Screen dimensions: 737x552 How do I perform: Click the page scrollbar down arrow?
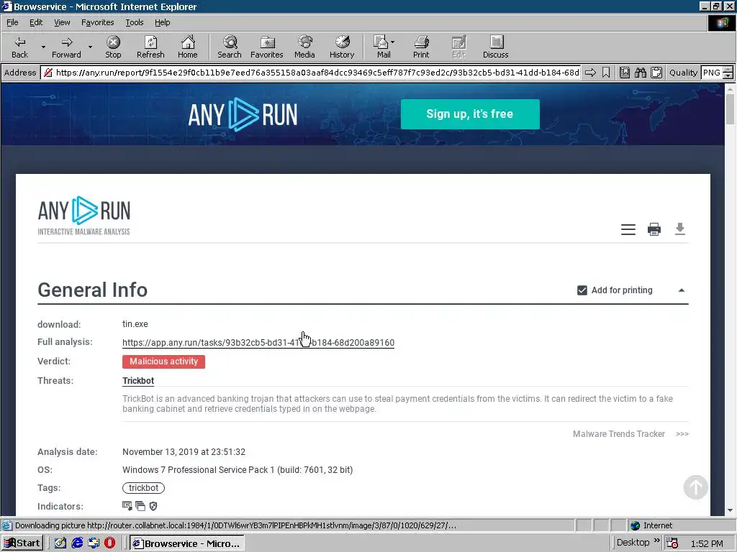[x=730, y=510]
